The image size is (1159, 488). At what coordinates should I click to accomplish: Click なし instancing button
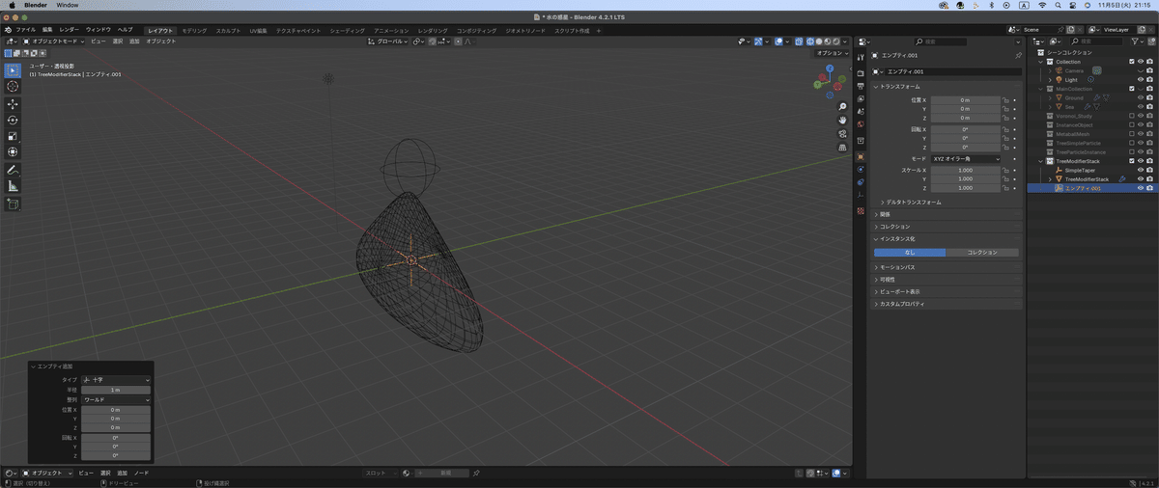pyautogui.click(x=909, y=253)
